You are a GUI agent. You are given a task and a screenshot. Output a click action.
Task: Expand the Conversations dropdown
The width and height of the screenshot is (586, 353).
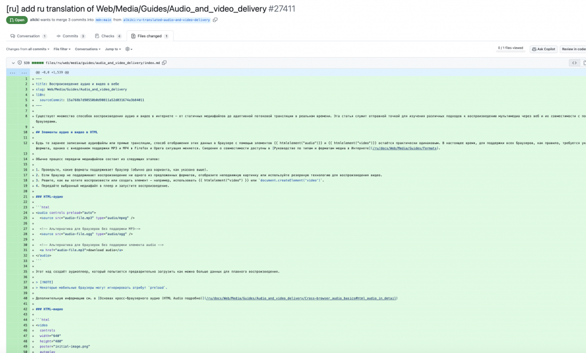click(x=88, y=49)
